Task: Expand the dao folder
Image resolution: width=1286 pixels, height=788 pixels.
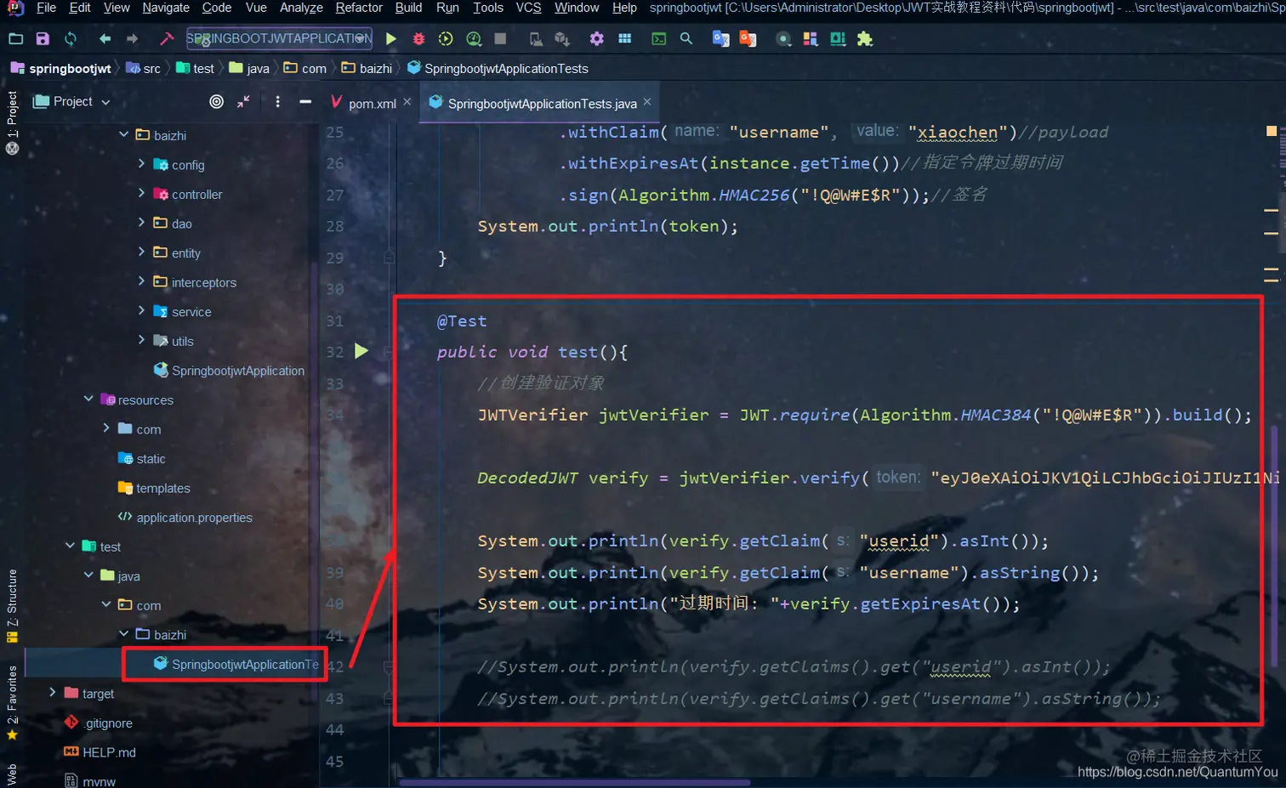Action: point(141,223)
